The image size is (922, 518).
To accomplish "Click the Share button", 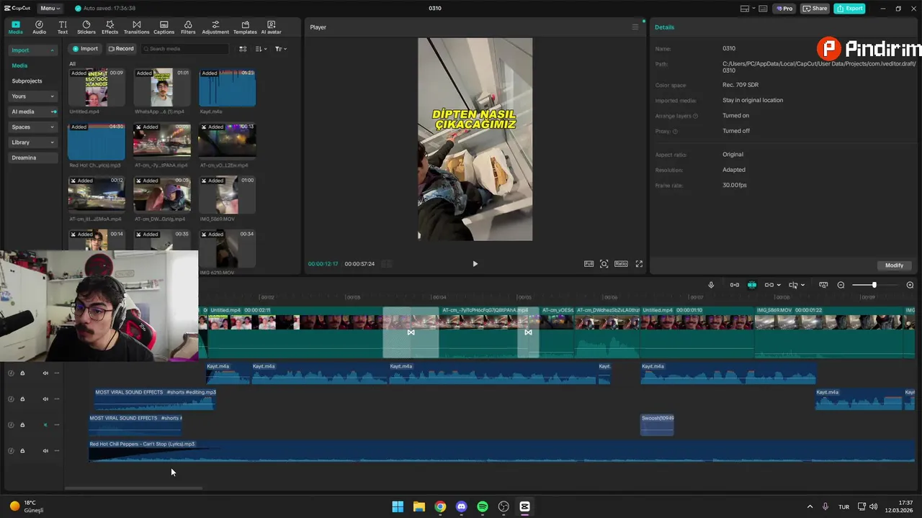I will [815, 9].
